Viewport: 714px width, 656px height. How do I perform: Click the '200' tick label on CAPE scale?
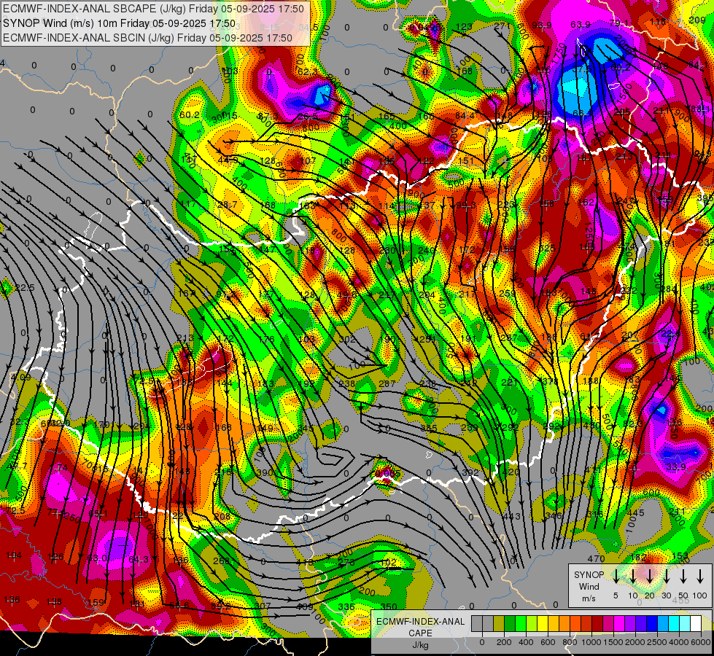pos(504,642)
